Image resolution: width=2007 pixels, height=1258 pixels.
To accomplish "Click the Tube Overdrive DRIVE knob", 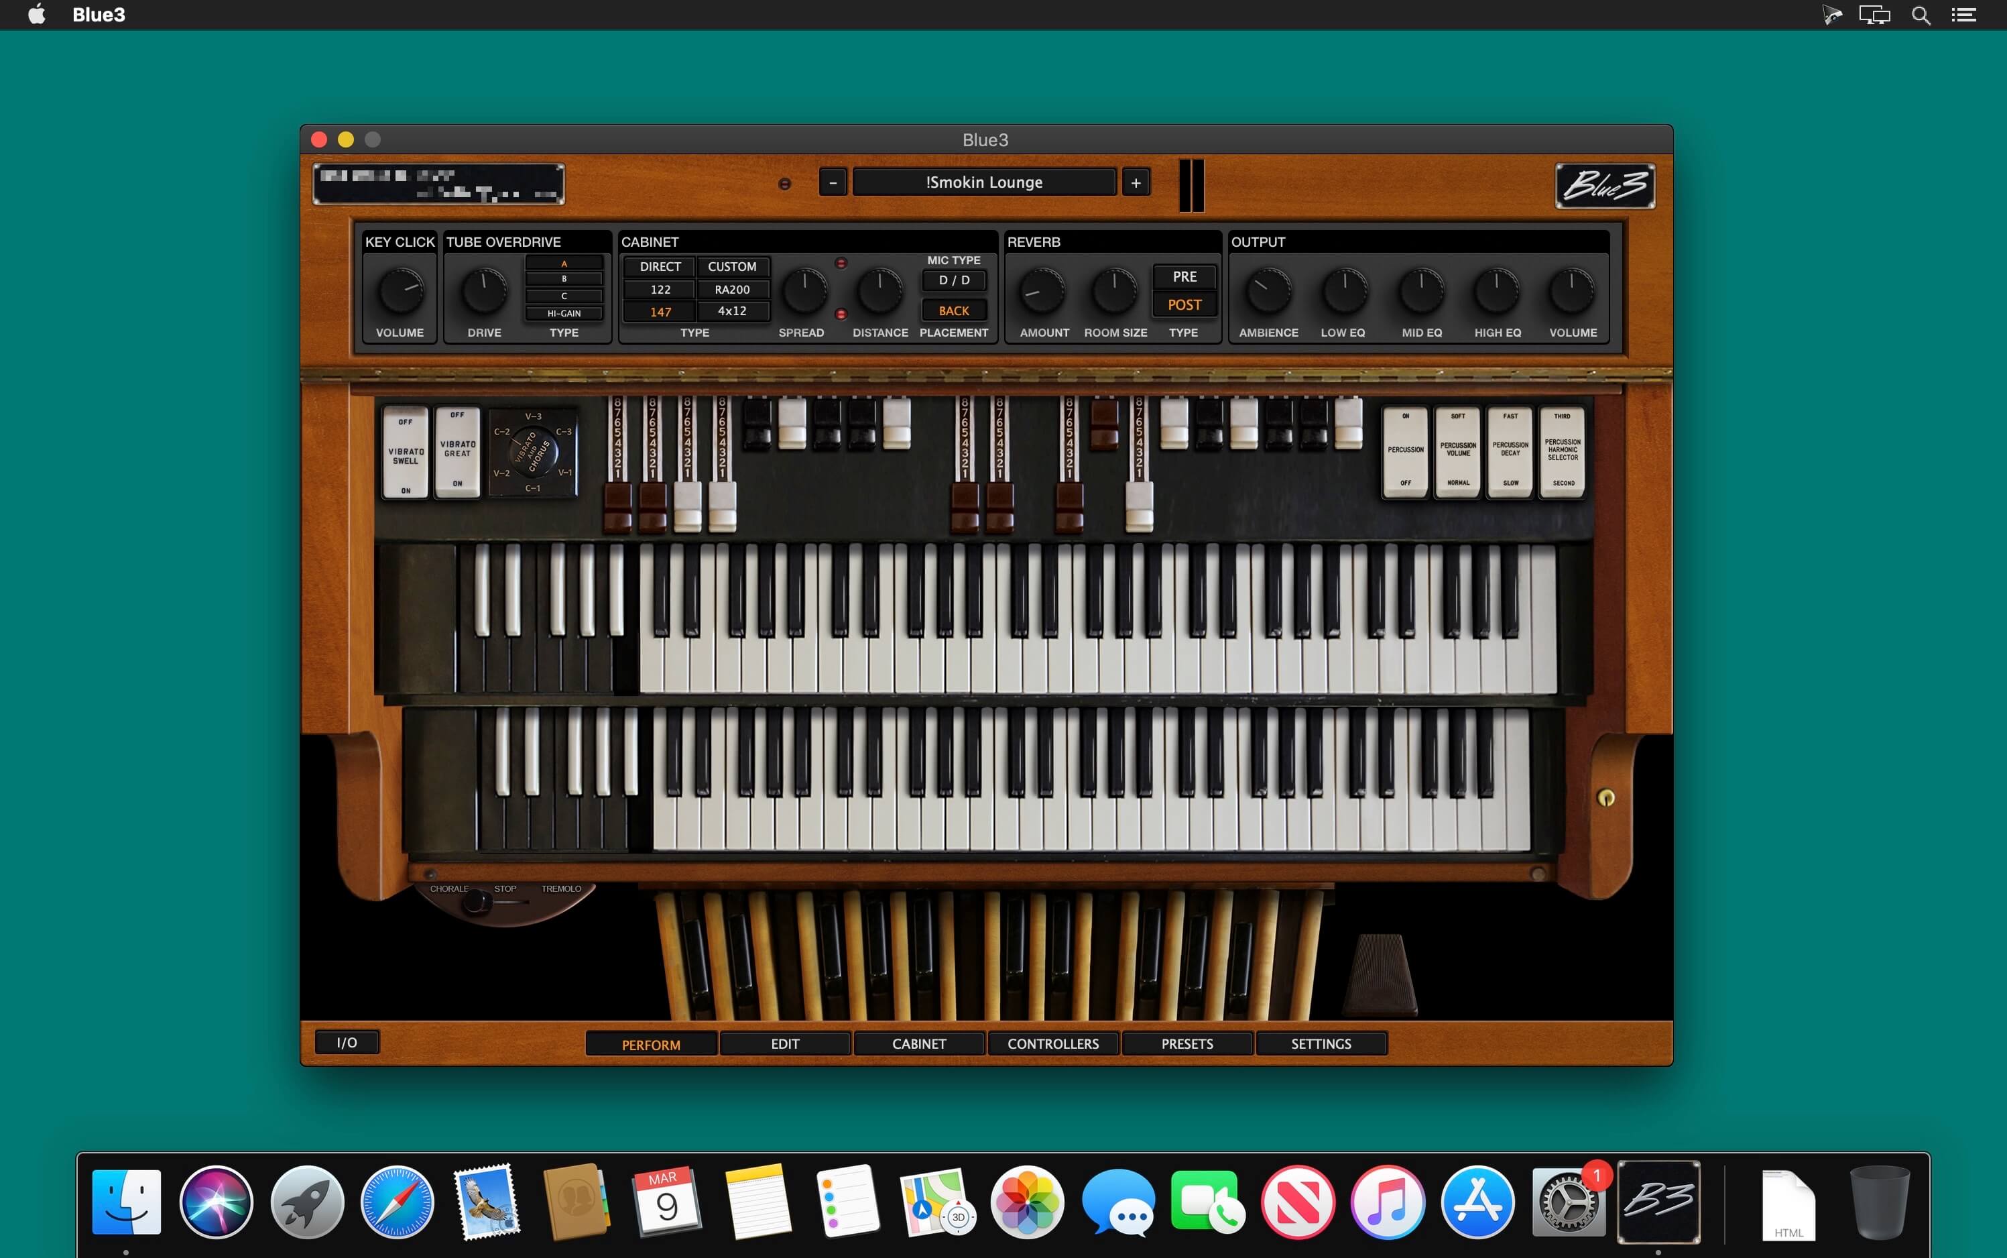I will click(x=484, y=290).
